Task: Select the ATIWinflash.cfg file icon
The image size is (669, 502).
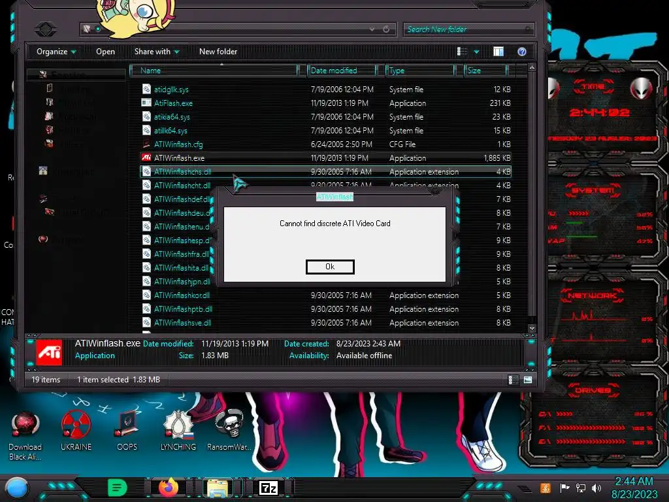Action: [x=146, y=144]
